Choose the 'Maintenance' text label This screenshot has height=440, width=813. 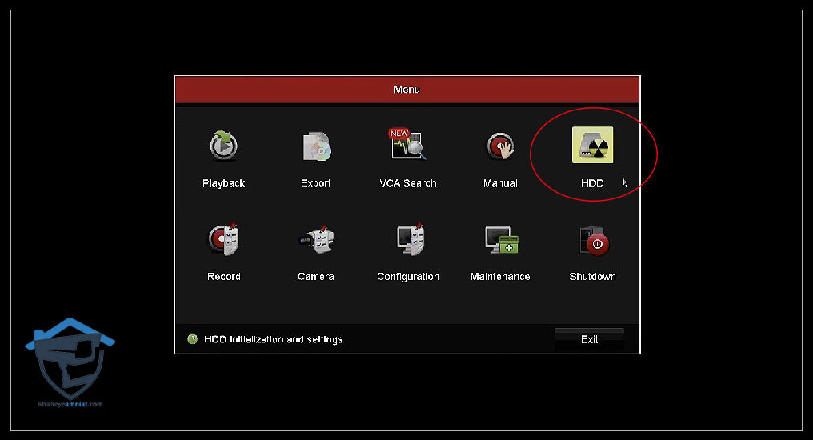(500, 277)
